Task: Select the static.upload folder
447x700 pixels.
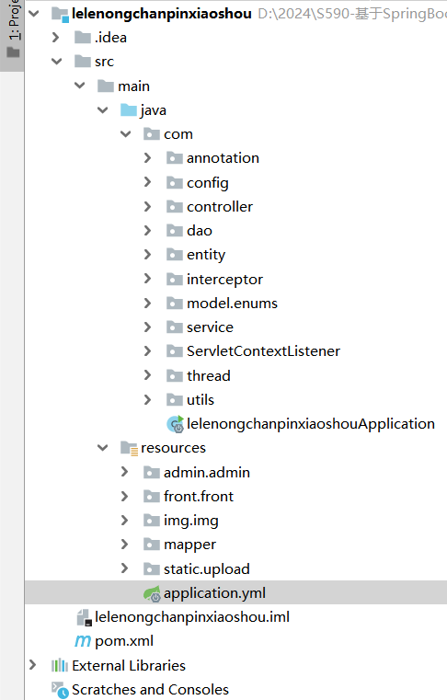Action: (x=207, y=569)
